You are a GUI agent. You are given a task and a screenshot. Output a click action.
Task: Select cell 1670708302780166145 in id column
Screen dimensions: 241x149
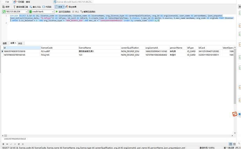(x=22, y=55)
